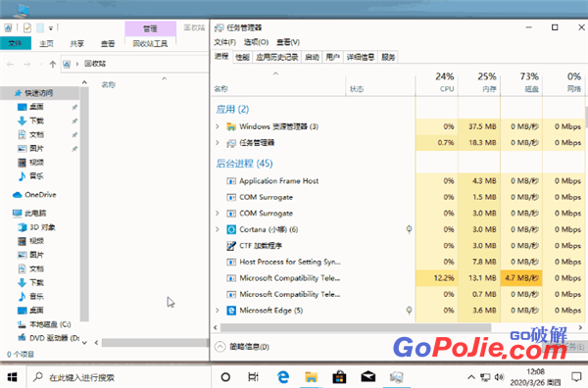
Task: Select Host Process for Setting Sync row
Action: (x=398, y=262)
